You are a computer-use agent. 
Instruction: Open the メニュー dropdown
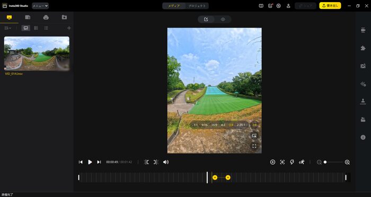(40, 6)
